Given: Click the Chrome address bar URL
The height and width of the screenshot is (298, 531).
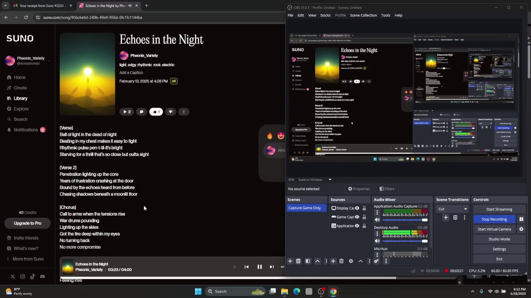Looking at the screenshot, I should 93,17.
